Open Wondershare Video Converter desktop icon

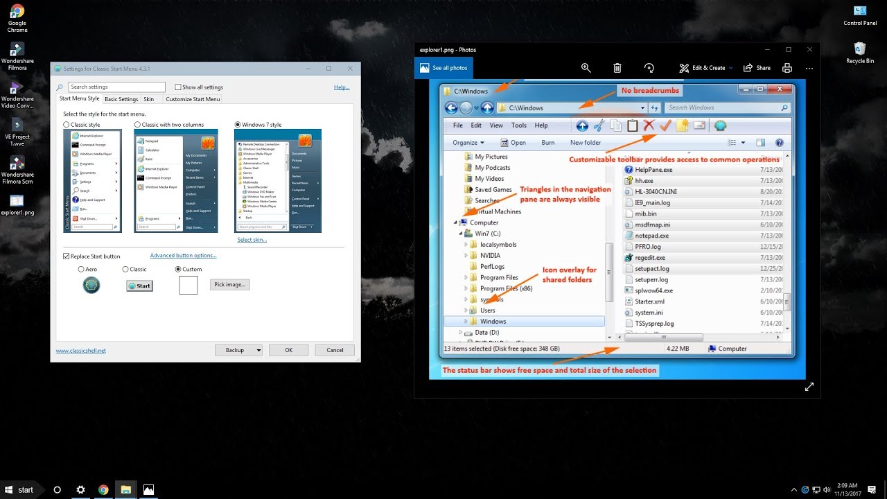coord(17,96)
